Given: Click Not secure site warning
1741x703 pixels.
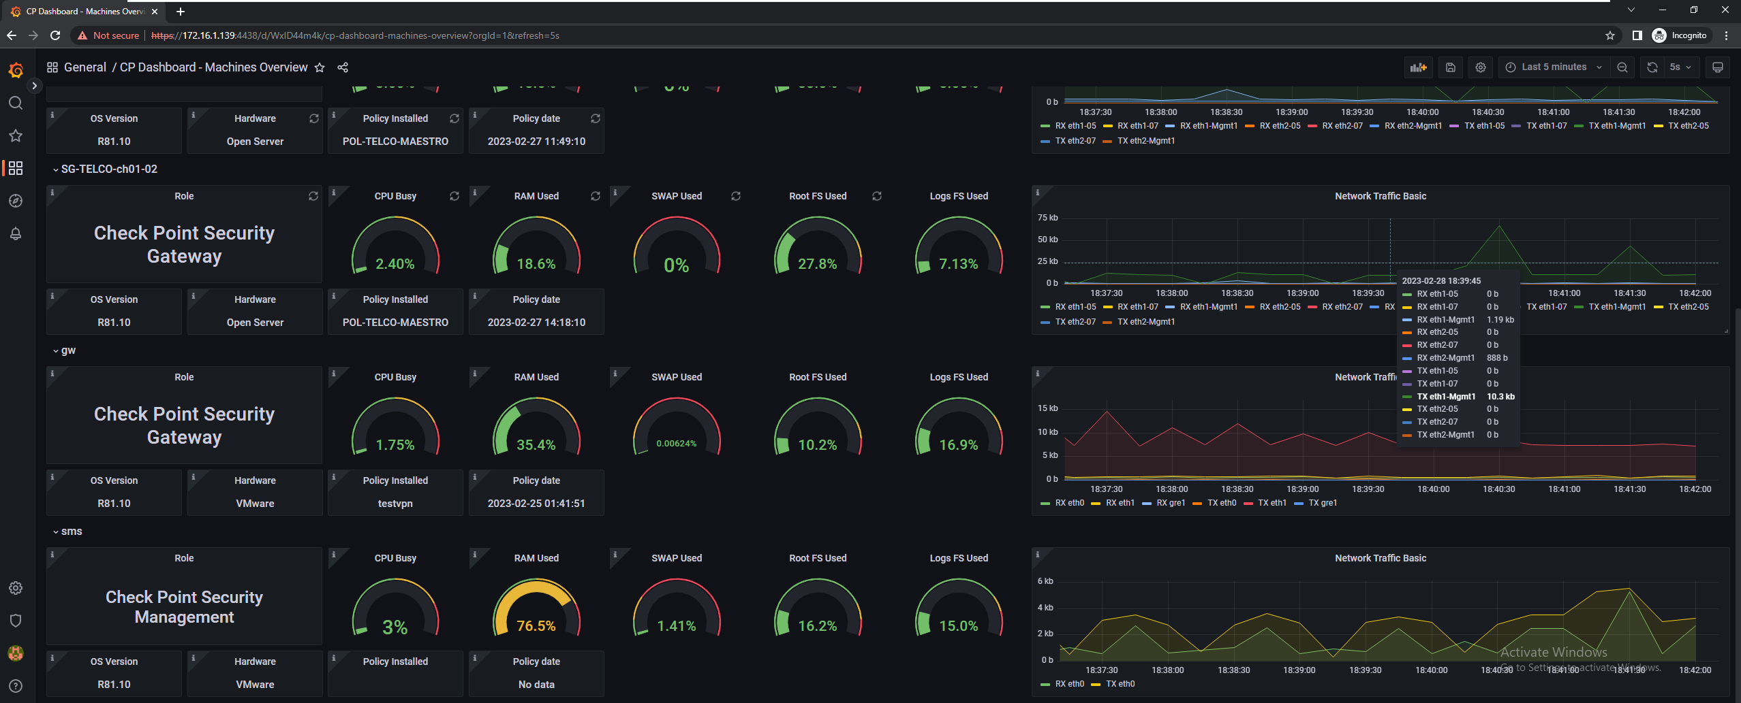Looking at the screenshot, I should click(x=109, y=35).
